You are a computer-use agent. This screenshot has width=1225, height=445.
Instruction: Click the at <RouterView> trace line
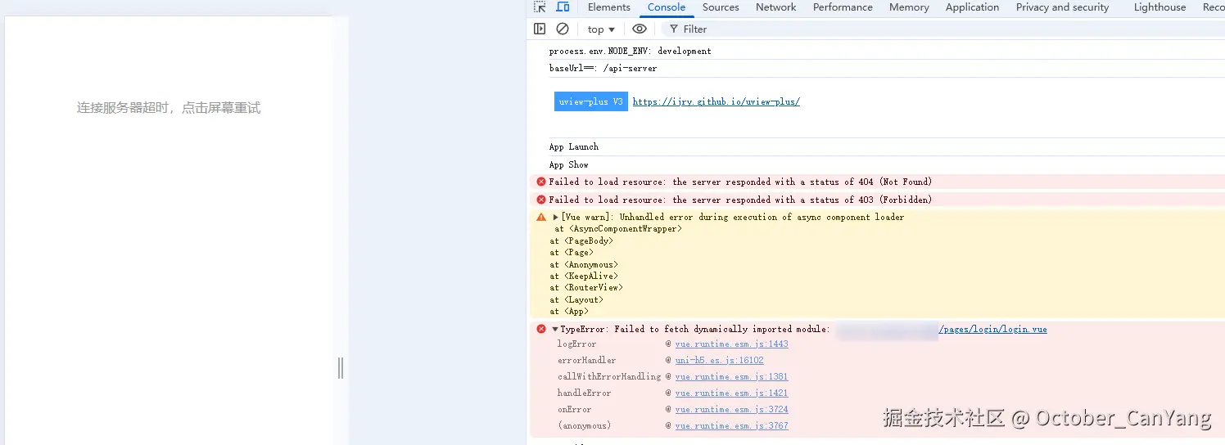point(586,288)
